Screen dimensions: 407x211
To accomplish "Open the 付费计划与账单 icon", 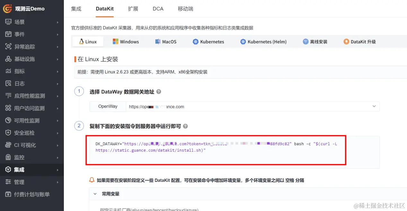I will coord(8,194).
